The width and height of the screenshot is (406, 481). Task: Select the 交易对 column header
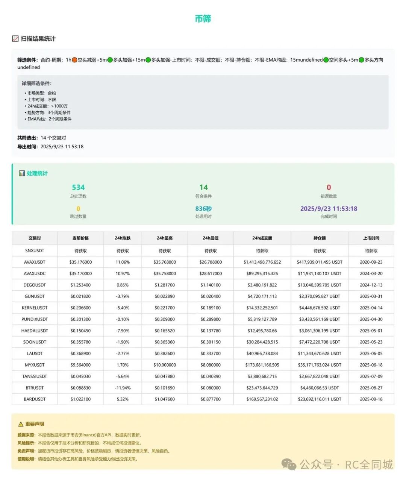(x=35, y=238)
